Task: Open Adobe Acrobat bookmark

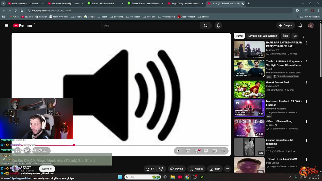Action: tap(186, 17)
